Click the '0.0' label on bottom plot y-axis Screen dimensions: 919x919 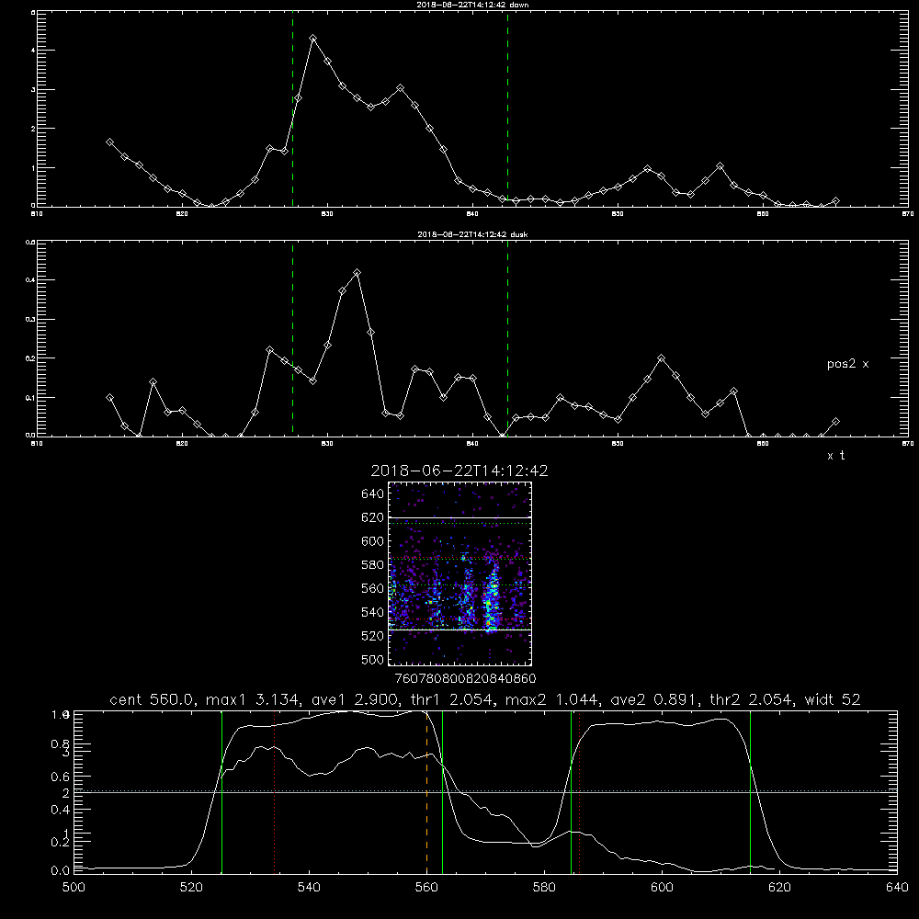click(61, 871)
